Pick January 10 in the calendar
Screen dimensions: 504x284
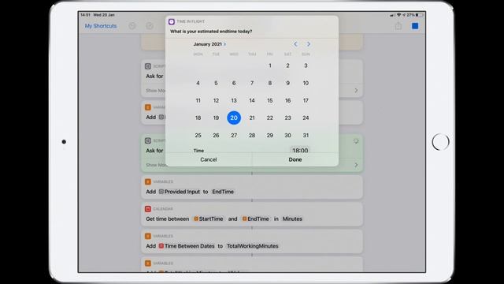pyautogui.click(x=306, y=83)
